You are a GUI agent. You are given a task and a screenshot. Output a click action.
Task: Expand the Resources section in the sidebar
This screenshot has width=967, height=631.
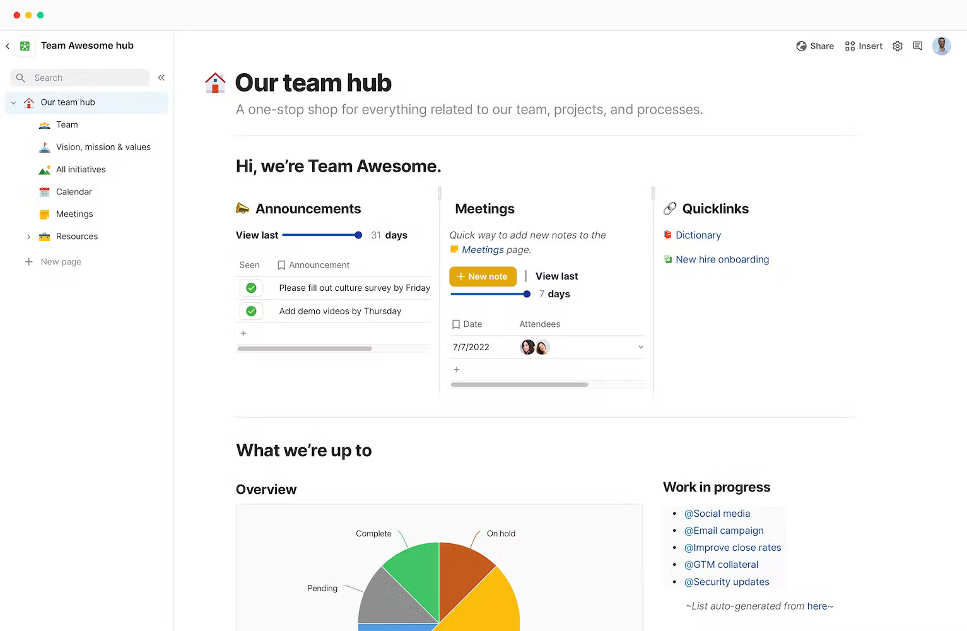pos(28,236)
